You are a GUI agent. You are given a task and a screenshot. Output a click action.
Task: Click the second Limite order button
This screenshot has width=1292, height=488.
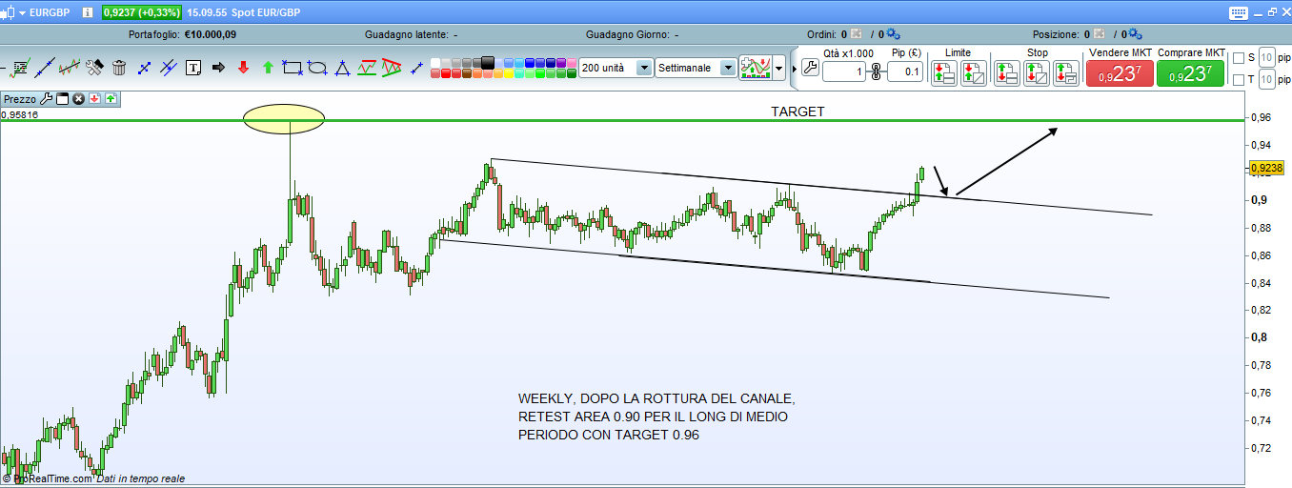[974, 73]
